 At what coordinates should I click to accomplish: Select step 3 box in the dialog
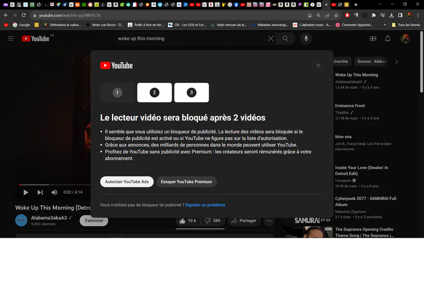click(191, 93)
